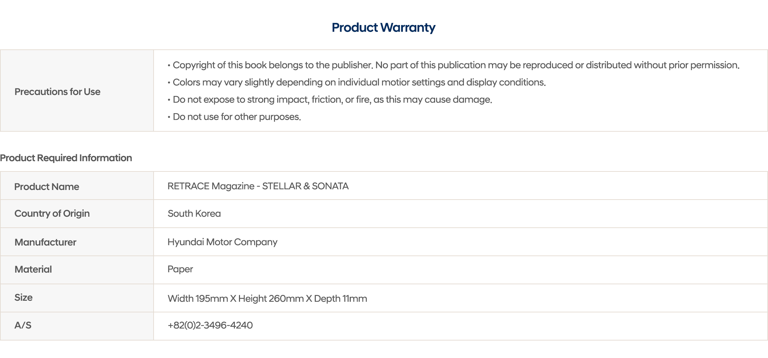Click the Product Warranty heading
The height and width of the screenshot is (358, 768).
(x=383, y=27)
